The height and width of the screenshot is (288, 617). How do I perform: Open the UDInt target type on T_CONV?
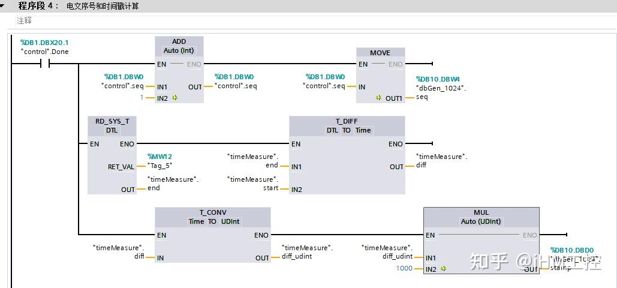(x=230, y=221)
